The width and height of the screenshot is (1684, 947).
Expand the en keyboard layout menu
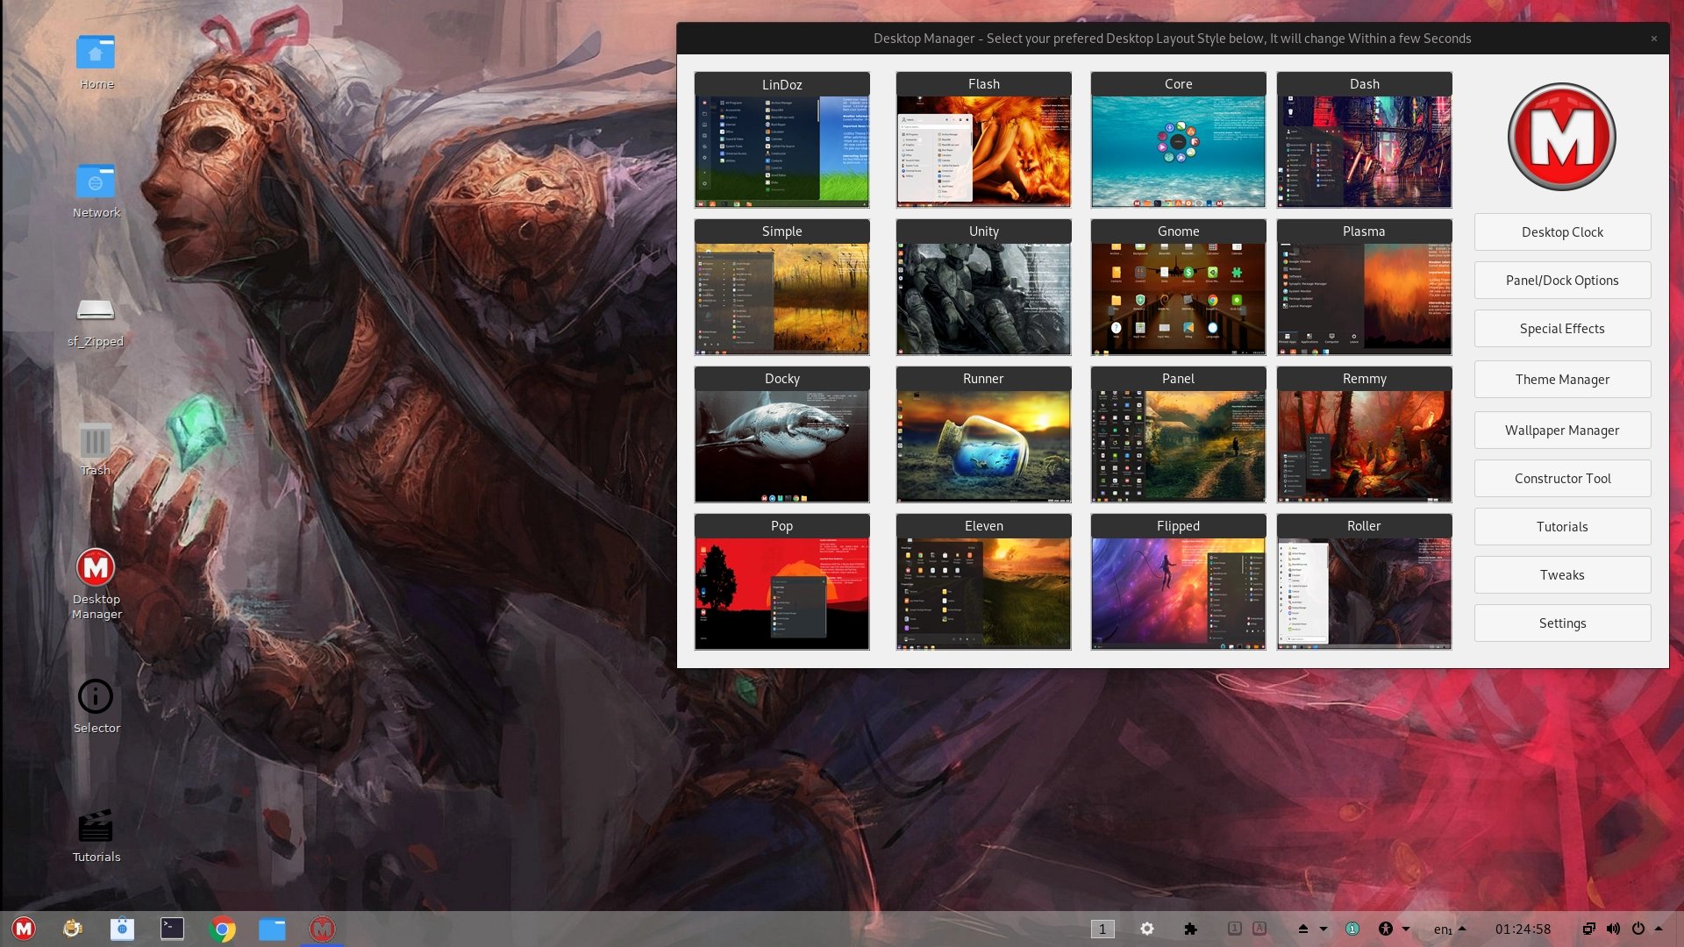click(1462, 929)
